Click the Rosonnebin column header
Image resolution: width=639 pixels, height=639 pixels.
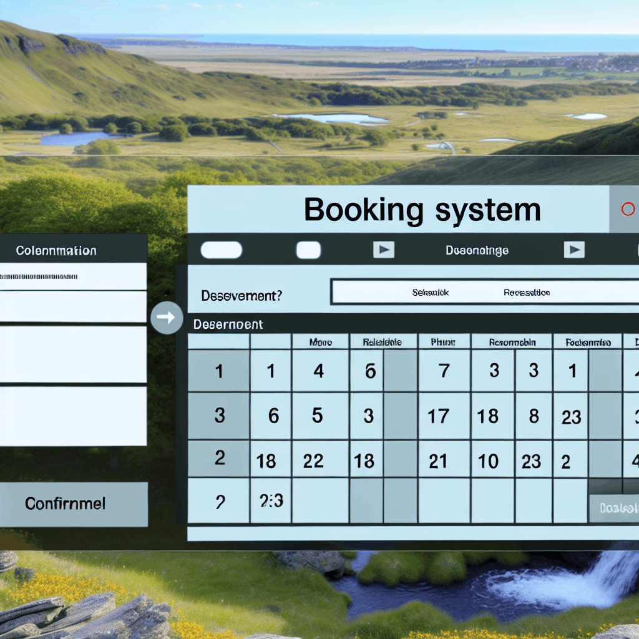pyautogui.click(x=512, y=342)
